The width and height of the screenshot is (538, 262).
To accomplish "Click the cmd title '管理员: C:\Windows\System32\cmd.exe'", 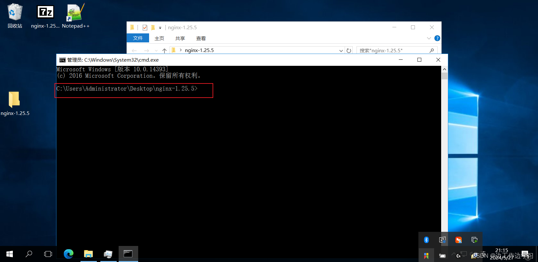I will click(x=113, y=60).
